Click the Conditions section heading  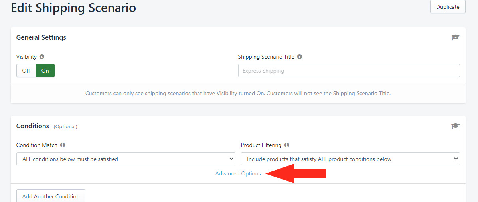click(33, 126)
